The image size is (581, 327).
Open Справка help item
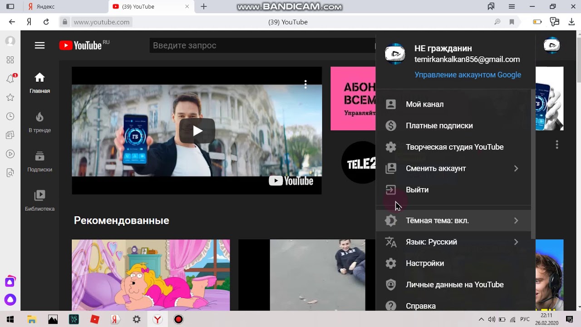pyautogui.click(x=453, y=305)
